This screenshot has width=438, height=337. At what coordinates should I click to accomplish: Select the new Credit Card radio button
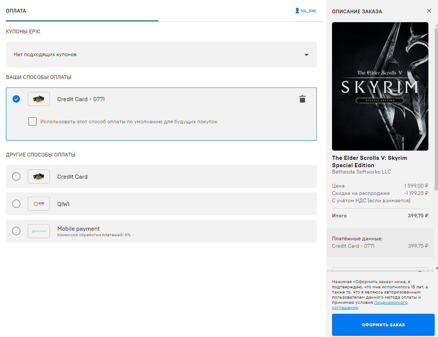coord(16,176)
